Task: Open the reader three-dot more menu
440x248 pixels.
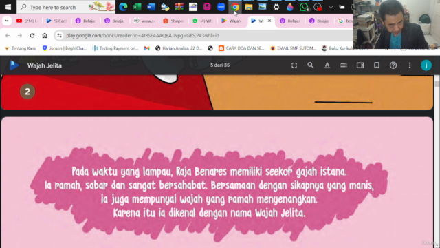Action: point(410,65)
